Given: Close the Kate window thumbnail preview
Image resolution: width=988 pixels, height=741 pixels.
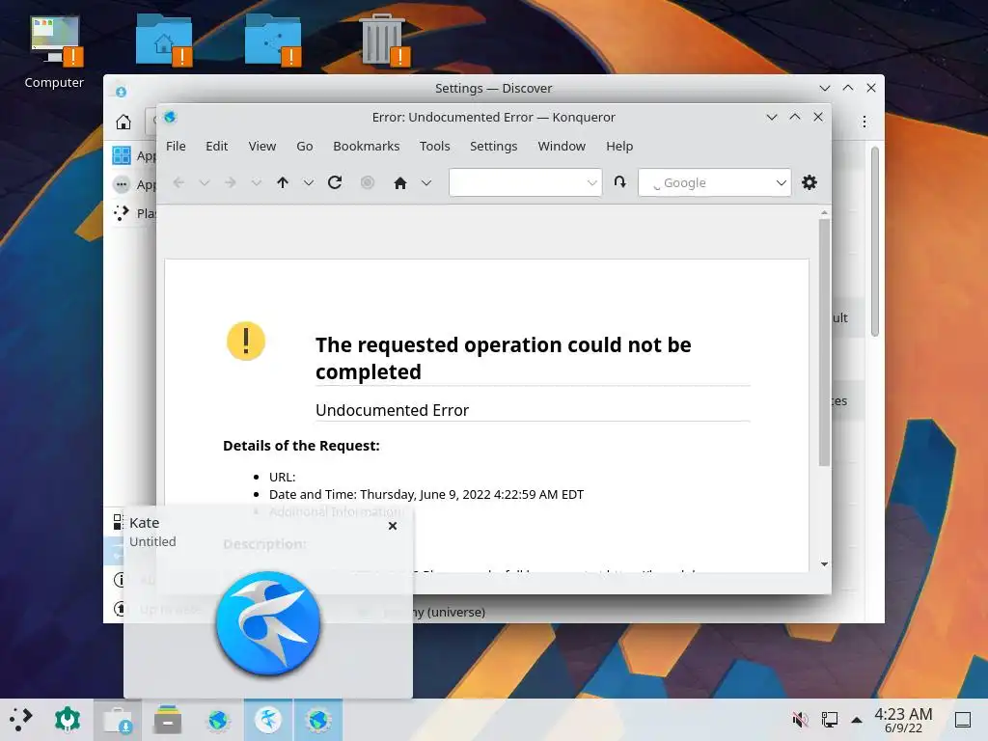Looking at the screenshot, I should [393, 526].
